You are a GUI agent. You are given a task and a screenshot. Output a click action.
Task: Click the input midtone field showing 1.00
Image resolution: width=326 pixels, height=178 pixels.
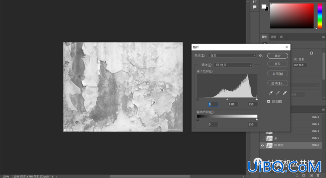[x=233, y=104]
